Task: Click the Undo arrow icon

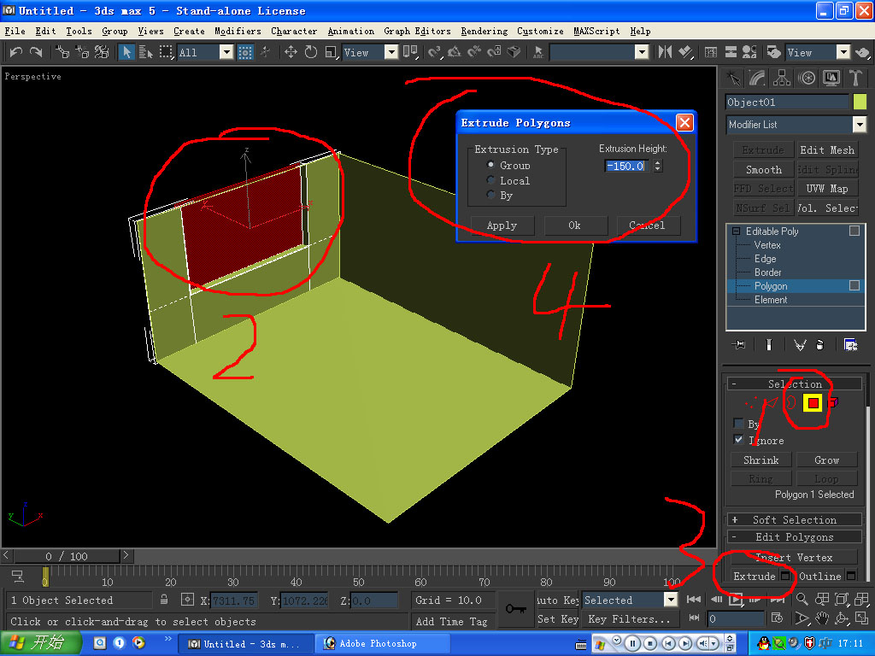Action: (15, 52)
